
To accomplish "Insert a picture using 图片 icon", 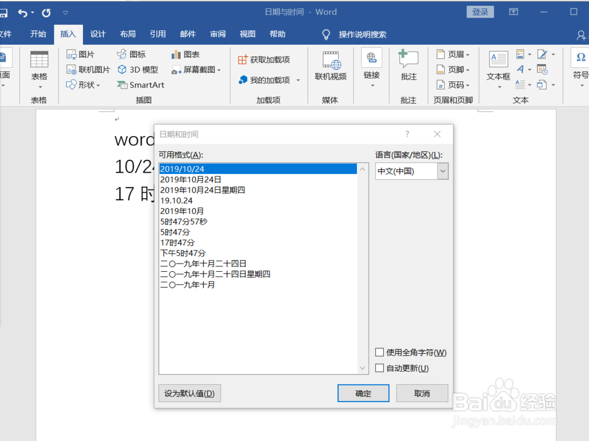I will tap(82, 54).
